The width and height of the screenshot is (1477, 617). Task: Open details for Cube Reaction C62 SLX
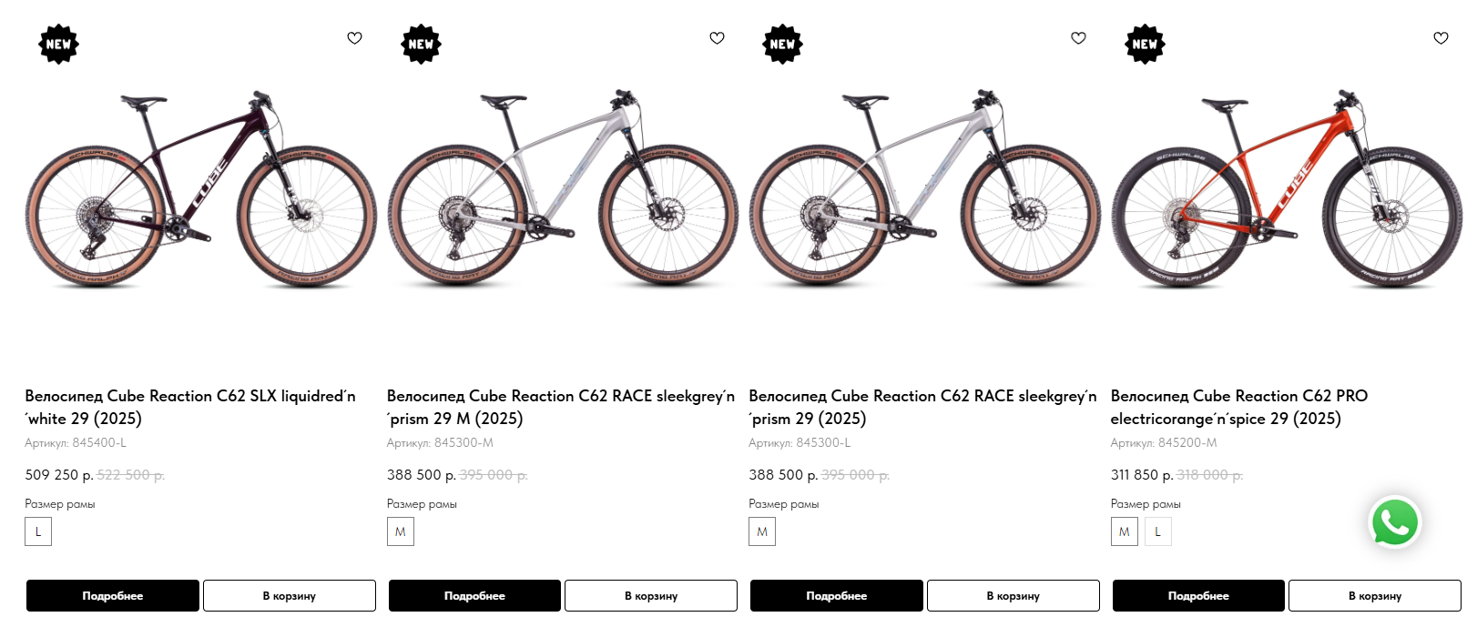click(x=113, y=596)
